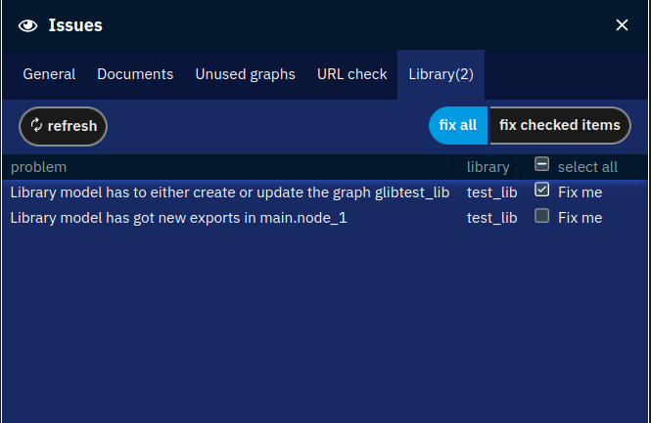Click fix checked items button
Screen dimensions: 651x423
tap(560, 126)
